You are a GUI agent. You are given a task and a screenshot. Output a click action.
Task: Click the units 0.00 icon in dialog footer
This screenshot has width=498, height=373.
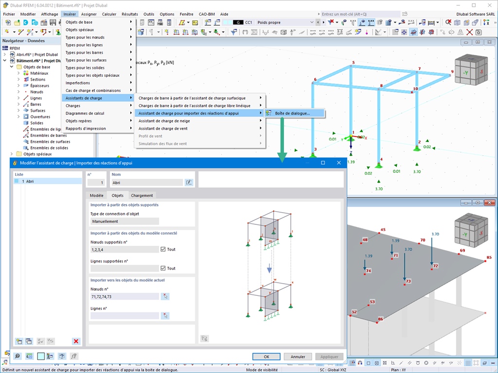(29, 356)
